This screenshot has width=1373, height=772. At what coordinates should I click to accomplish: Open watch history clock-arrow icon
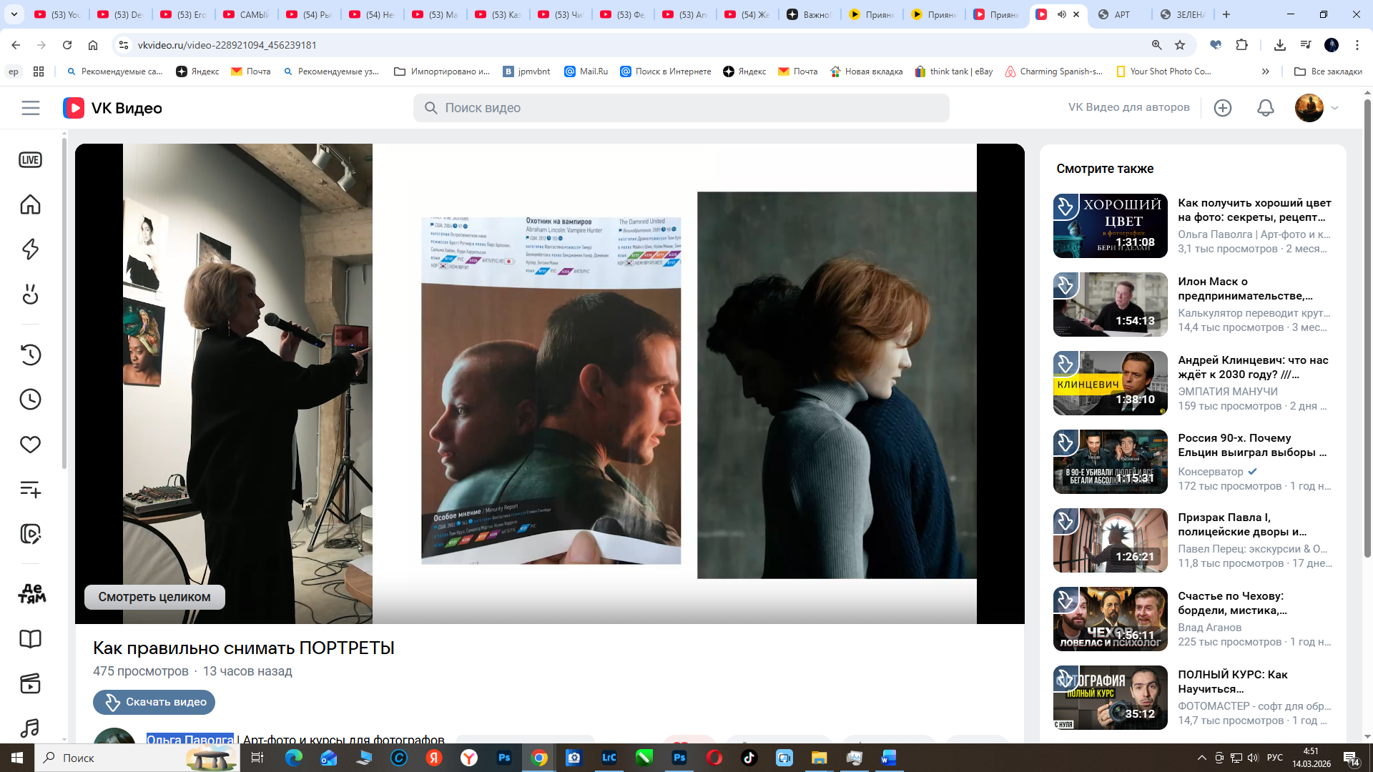pos(30,355)
